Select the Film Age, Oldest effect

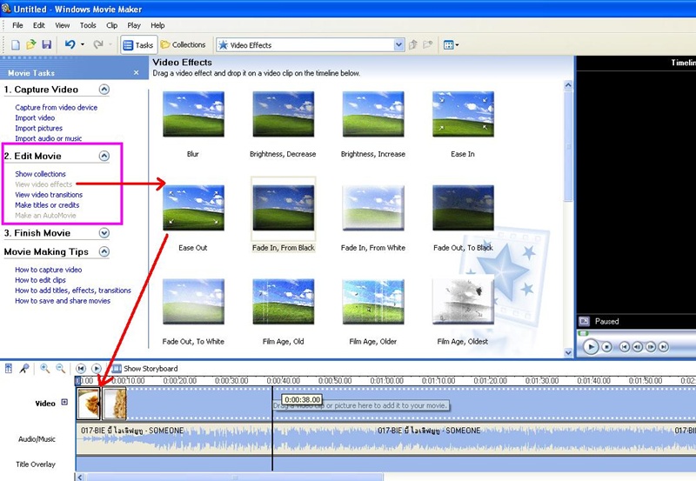463,302
